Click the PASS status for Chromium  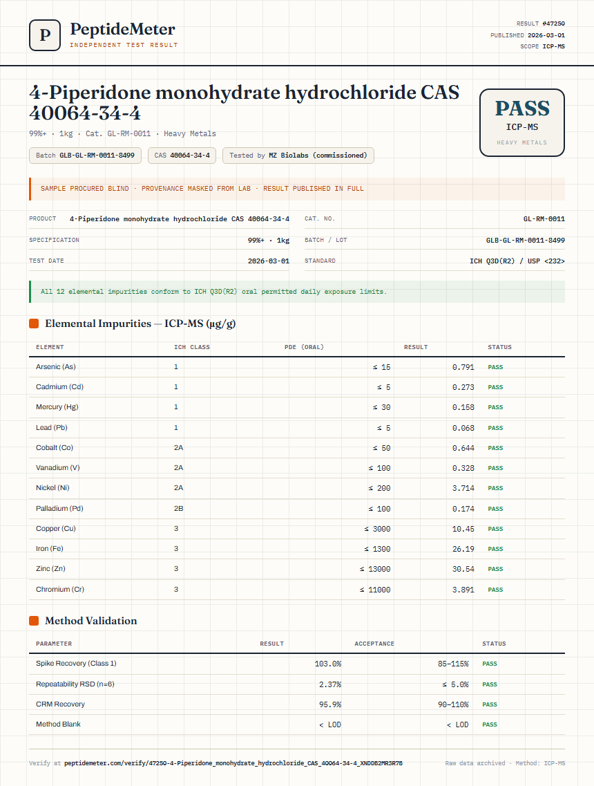click(x=495, y=590)
